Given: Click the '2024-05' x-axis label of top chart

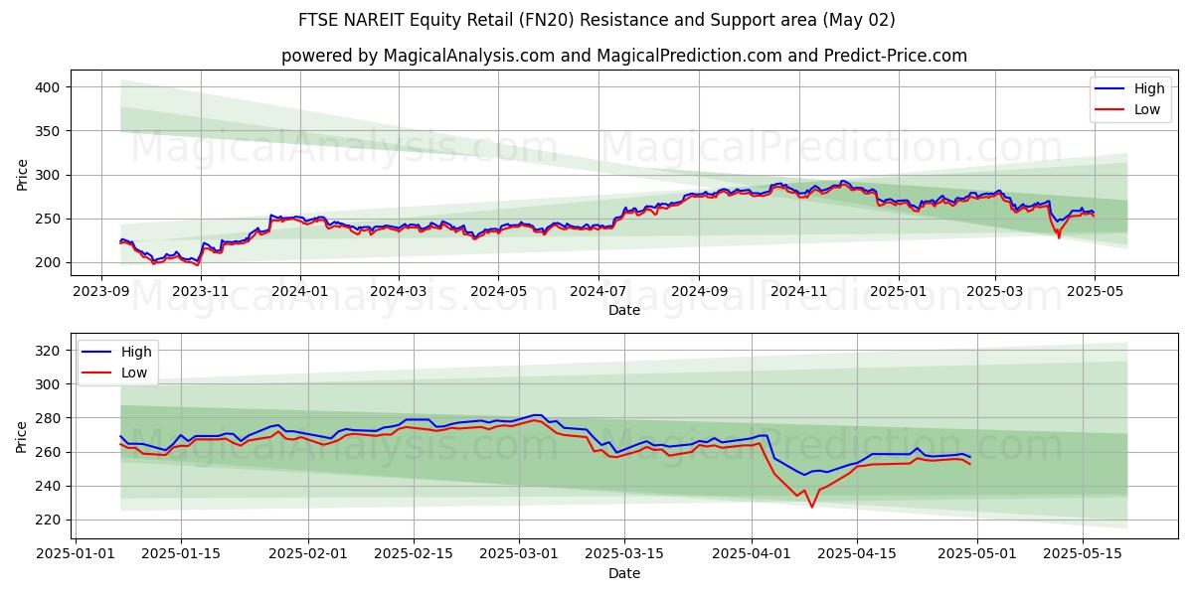Looking at the screenshot, I should click(x=498, y=291).
